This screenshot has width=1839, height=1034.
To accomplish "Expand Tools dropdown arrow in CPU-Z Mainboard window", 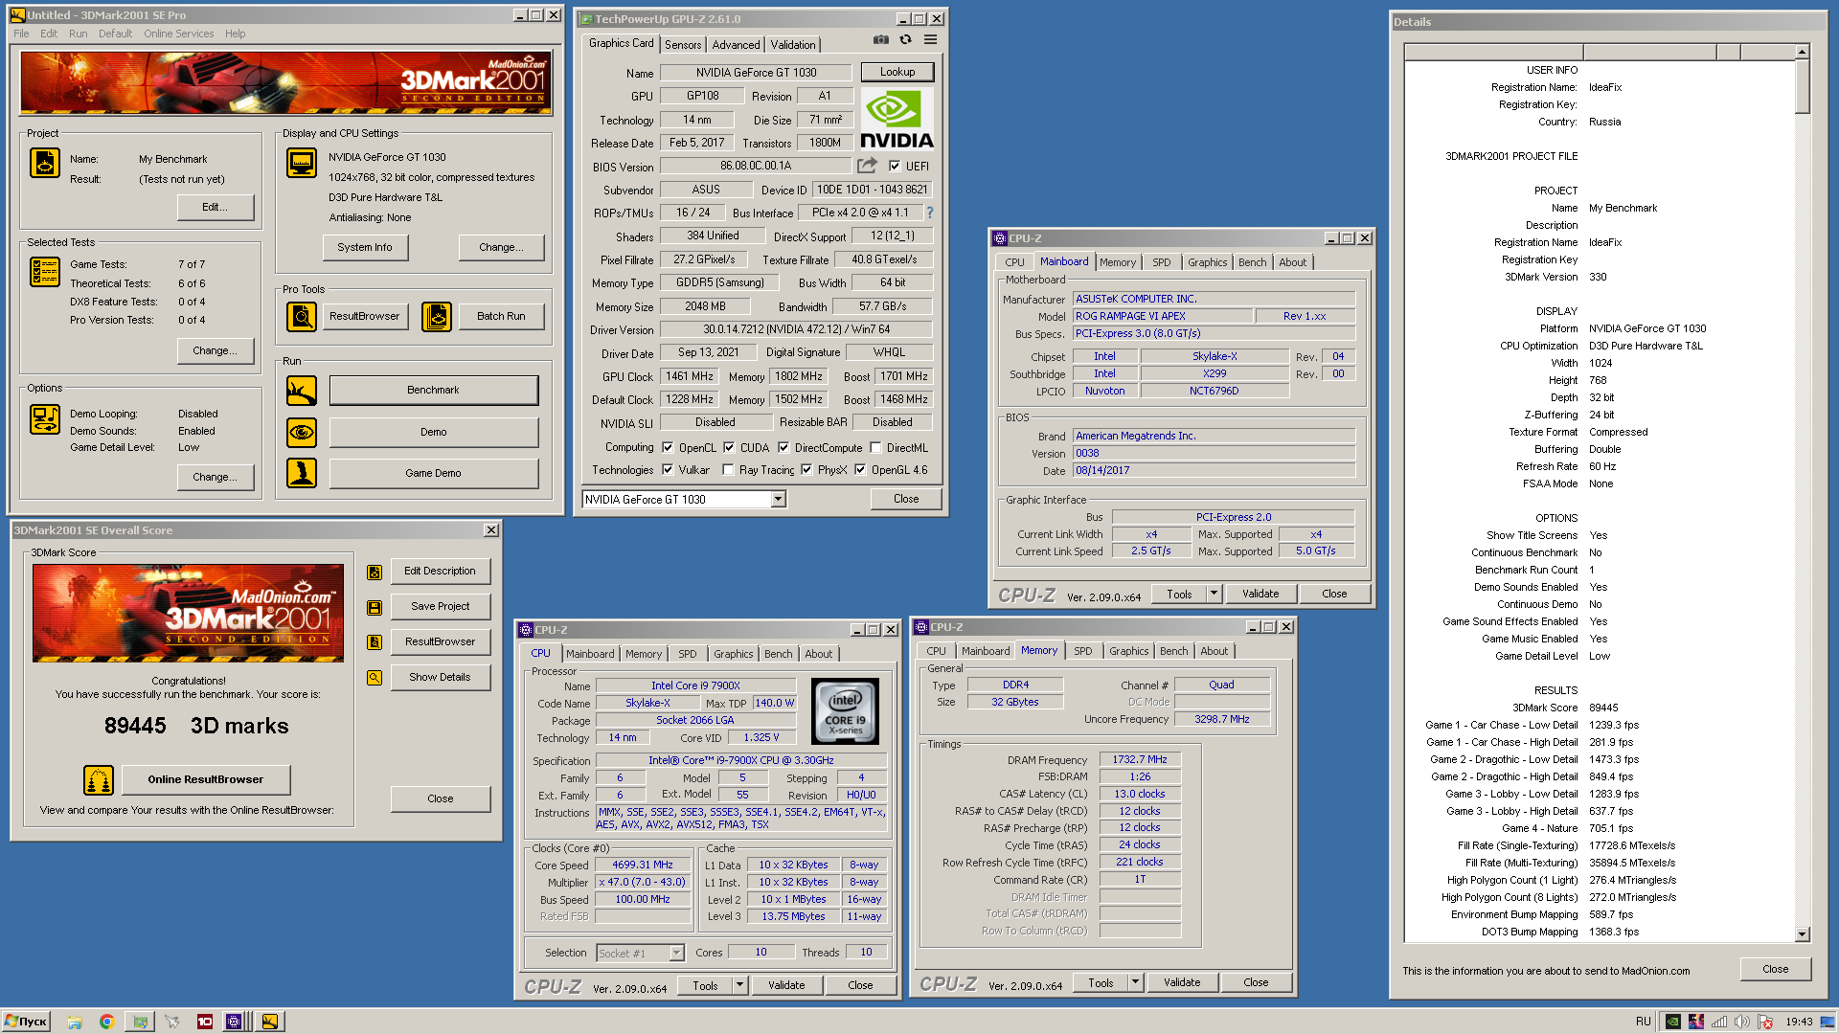I will 1214,593.
